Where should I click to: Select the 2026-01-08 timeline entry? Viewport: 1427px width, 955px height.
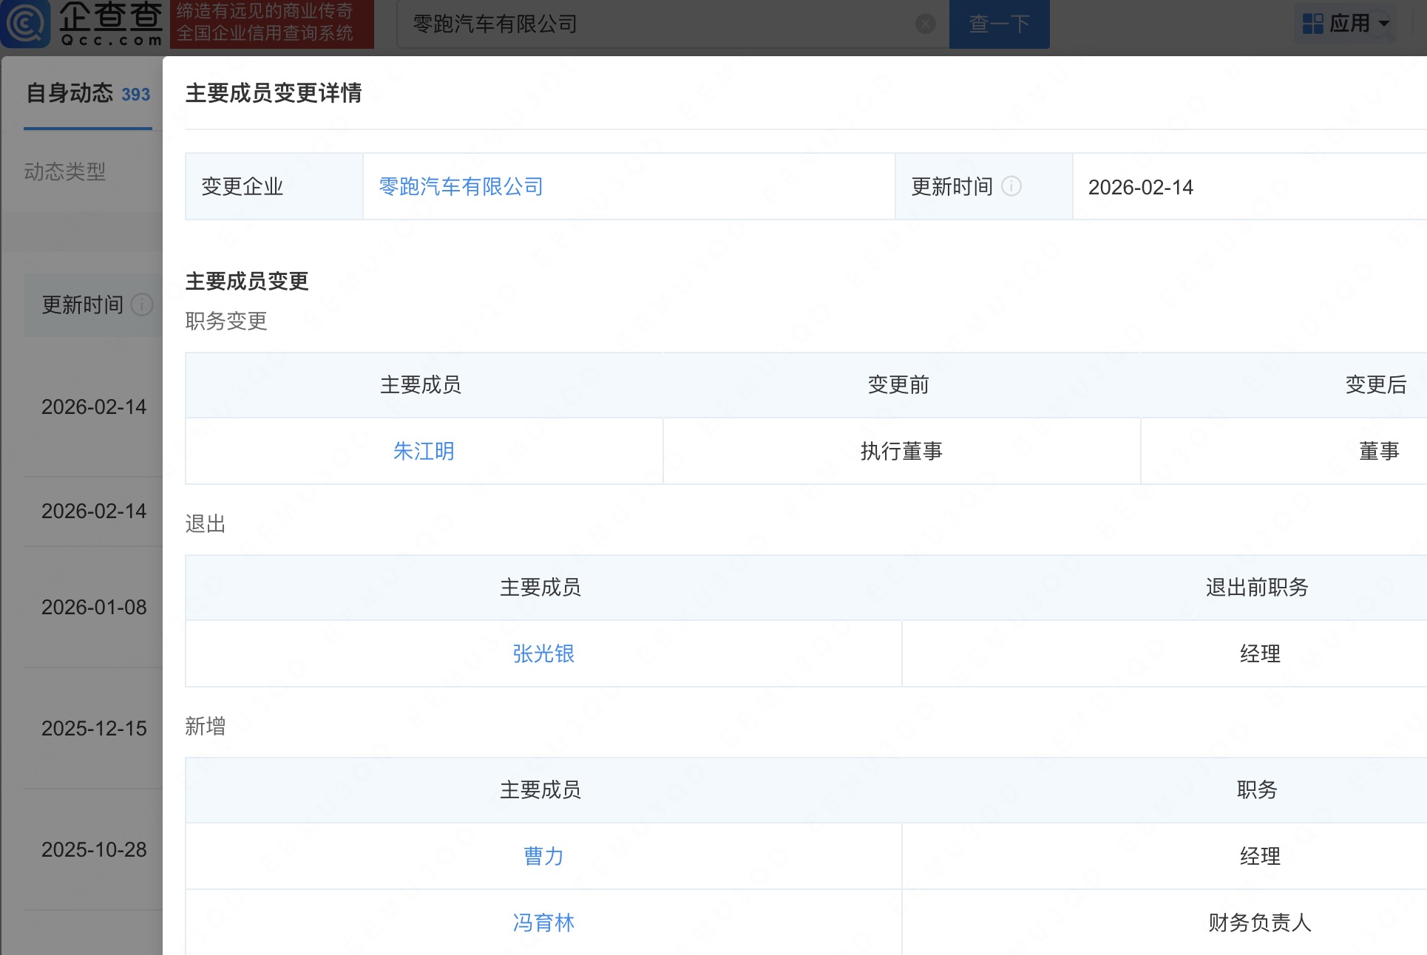[94, 608]
